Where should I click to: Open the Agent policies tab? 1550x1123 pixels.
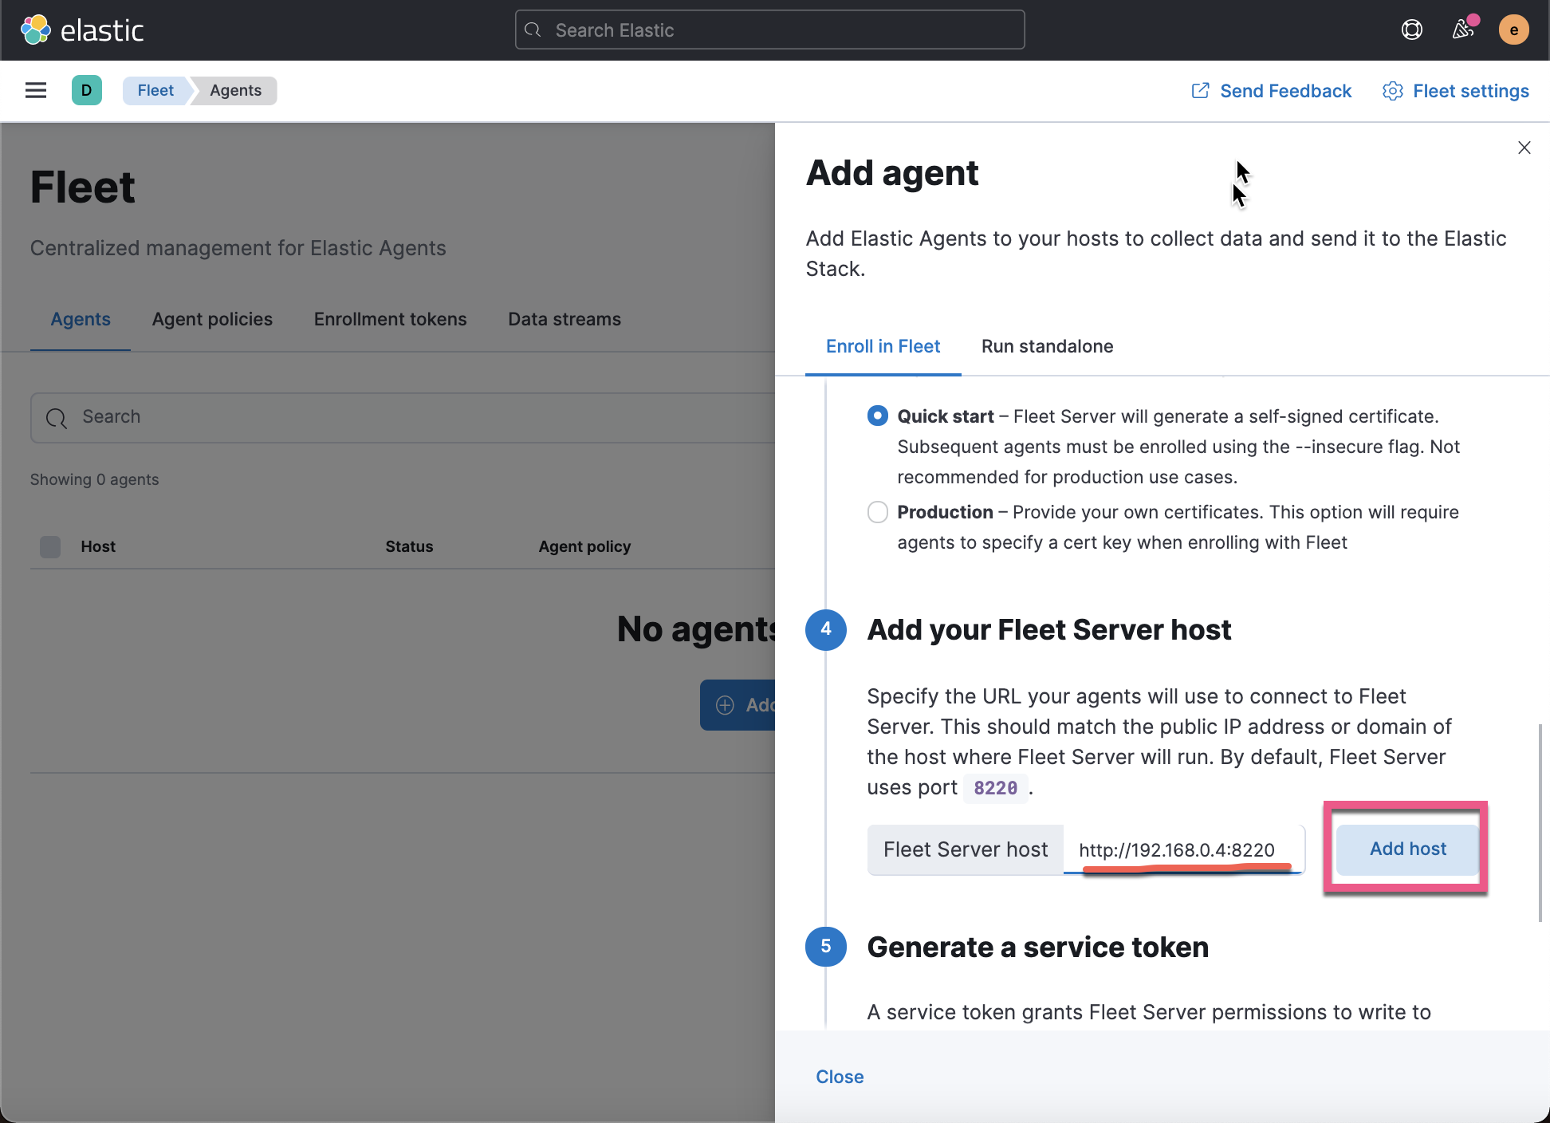click(212, 319)
